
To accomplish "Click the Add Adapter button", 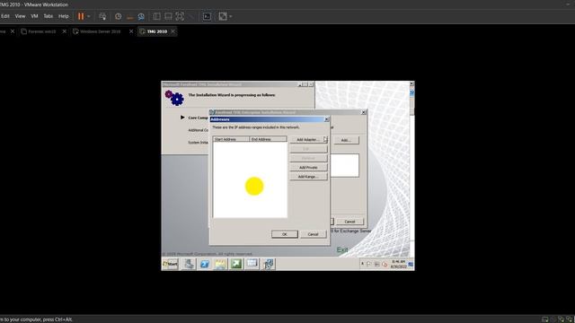I will coord(308,140).
